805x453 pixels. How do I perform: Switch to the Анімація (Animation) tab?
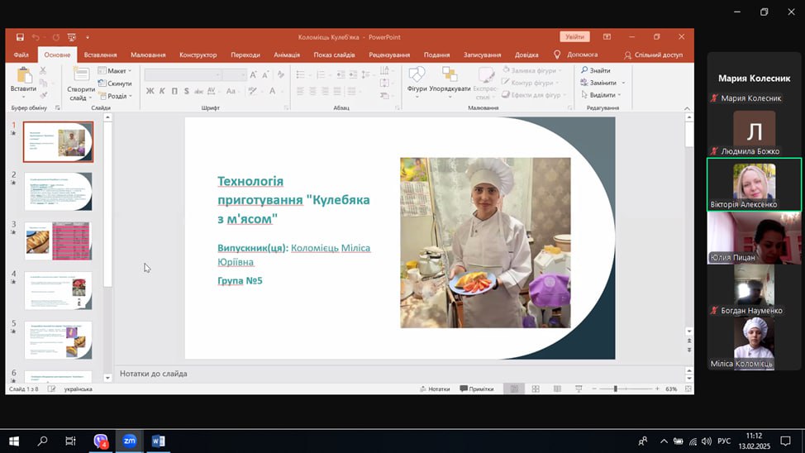(287, 55)
